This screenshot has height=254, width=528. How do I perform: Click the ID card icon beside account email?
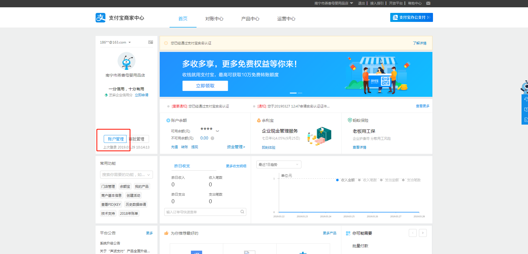coord(151,42)
